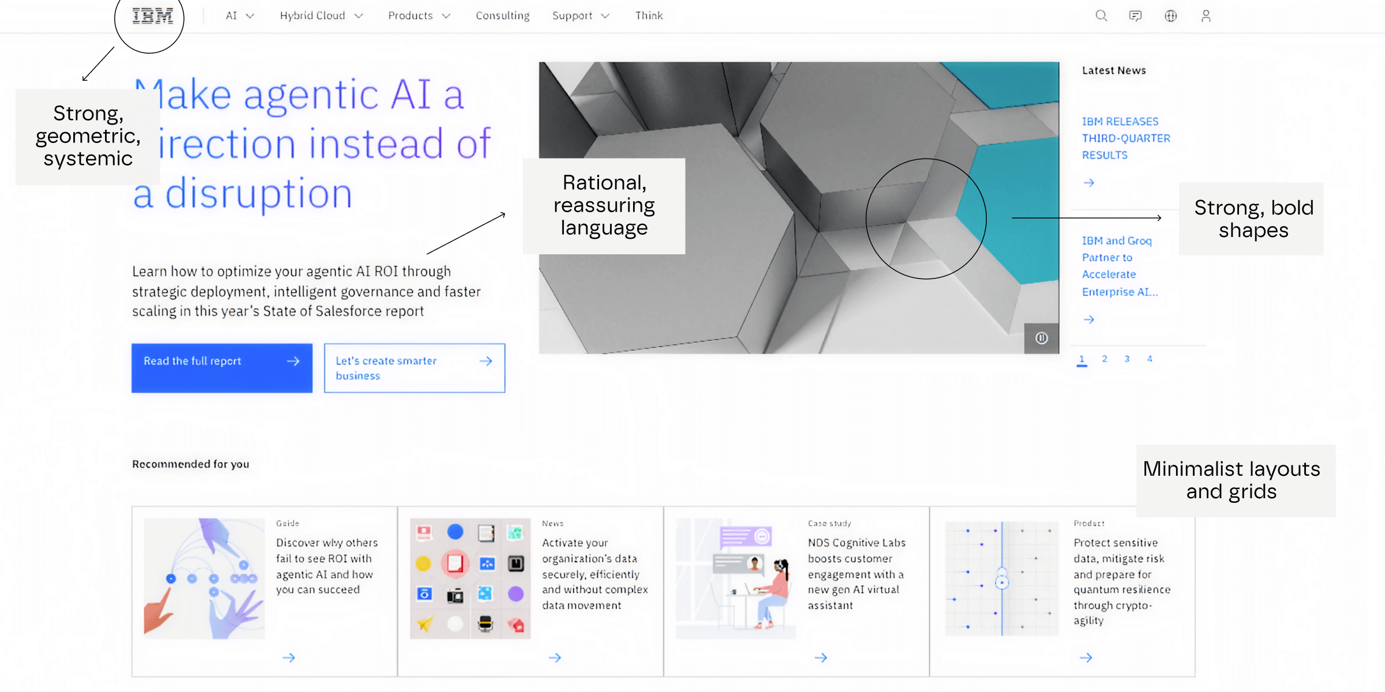This screenshot has height=692, width=1385.
Task: Click the IBM logo in header
Action: (152, 16)
